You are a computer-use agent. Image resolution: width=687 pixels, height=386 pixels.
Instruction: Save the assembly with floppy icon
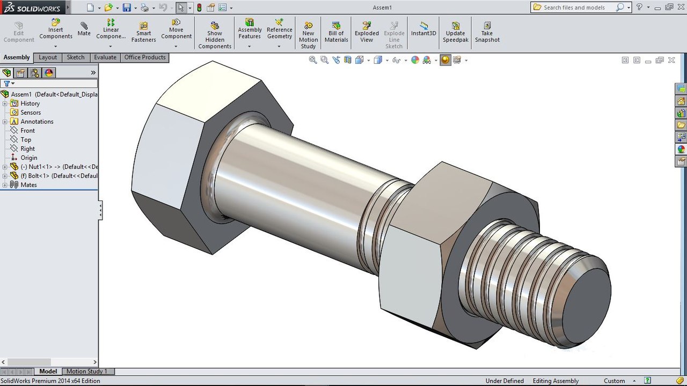pyautogui.click(x=127, y=8)
